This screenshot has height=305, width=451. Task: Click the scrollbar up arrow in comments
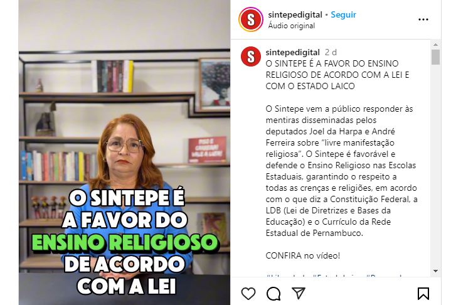click(435, 45)
